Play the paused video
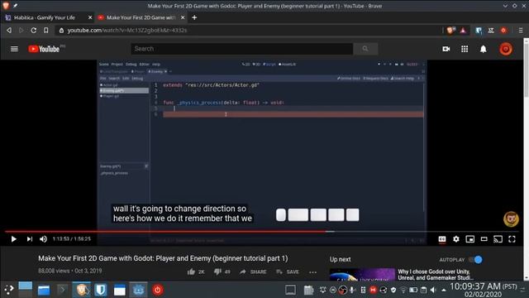 pos(13,239)
